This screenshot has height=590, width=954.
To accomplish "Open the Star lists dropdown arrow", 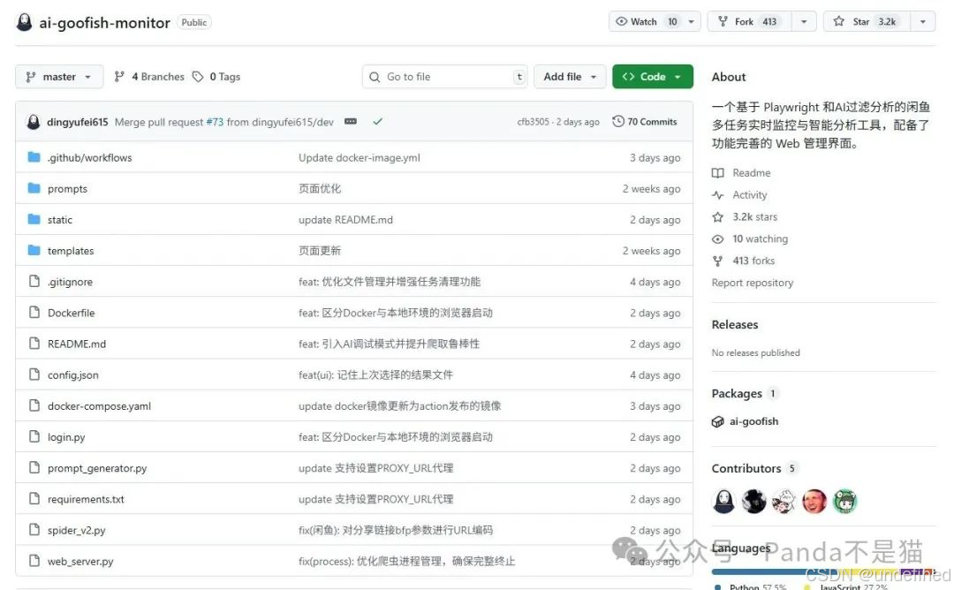I will click(923, 22).
